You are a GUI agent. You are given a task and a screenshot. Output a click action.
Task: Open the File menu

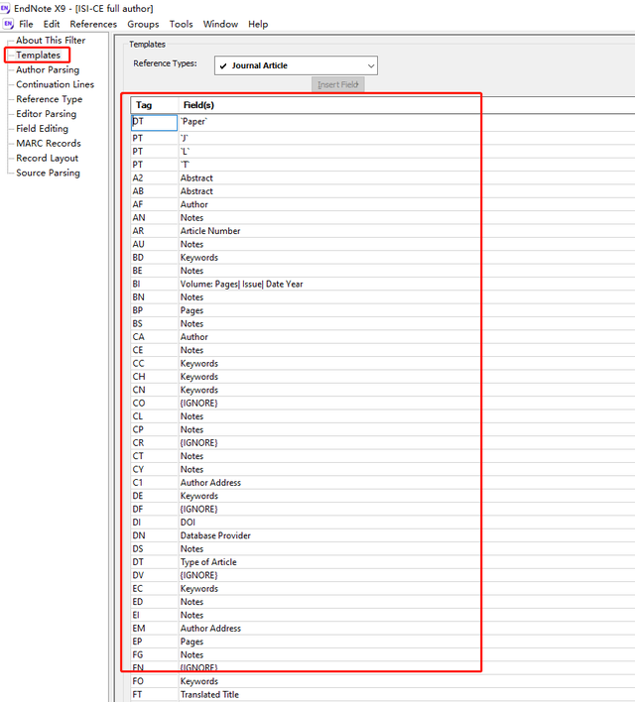[26, 24]
